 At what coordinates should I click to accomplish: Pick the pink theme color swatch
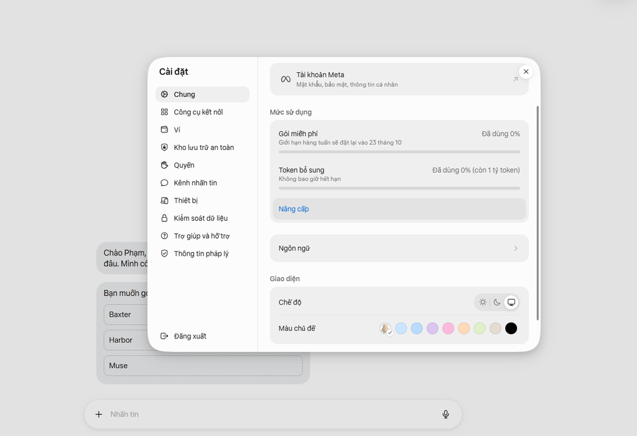pyautogui.click(x=448, y=328)
